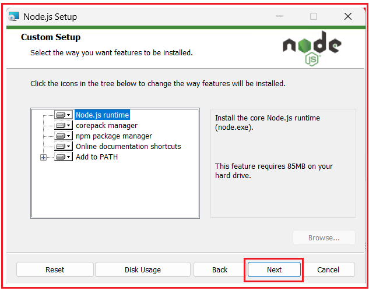Viewport: 369px width, 291px height.
Task: Go Back to the previous step
Action: coord(220,269)
